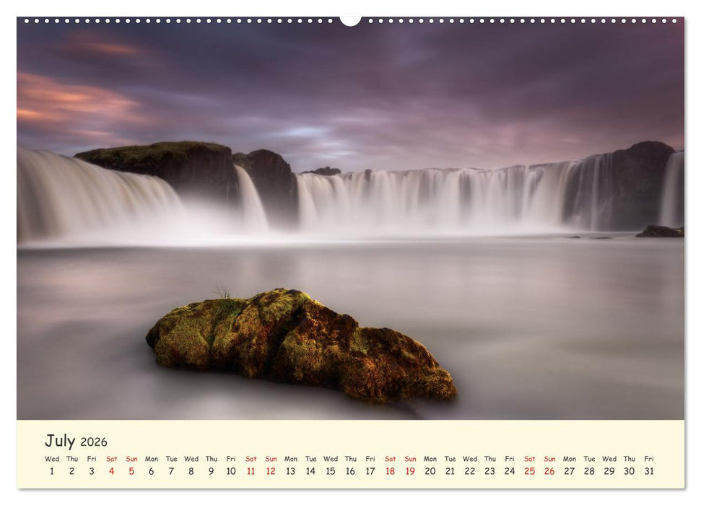This screenshot has height=505, width=701.
Task: Click the month name July
Action: [x=61, y=440]
